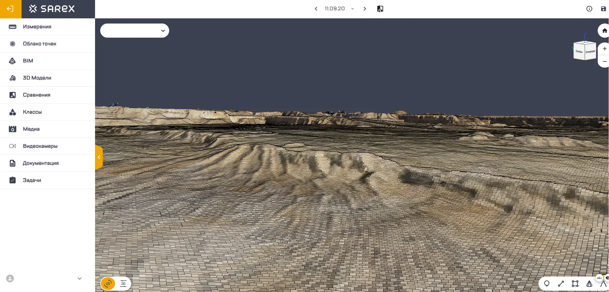Image resolution: width=609 pixels, height=292 pixels.
Task: Open the info icon in the header
Action: (x=589, y=9)
